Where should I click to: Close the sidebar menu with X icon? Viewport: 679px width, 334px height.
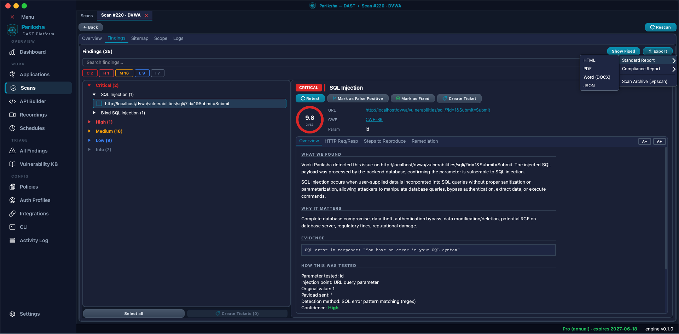coord(12,17)
